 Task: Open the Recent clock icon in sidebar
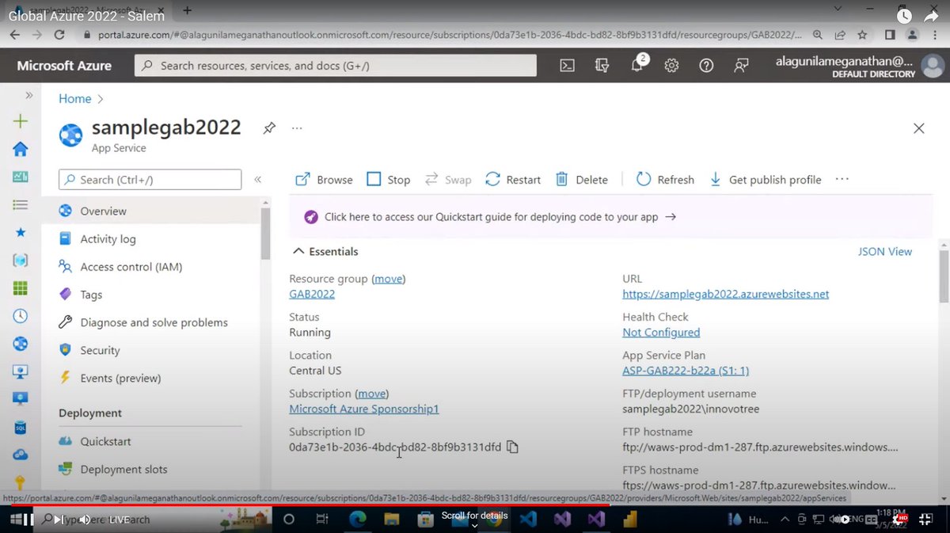[x=21, y=316]
